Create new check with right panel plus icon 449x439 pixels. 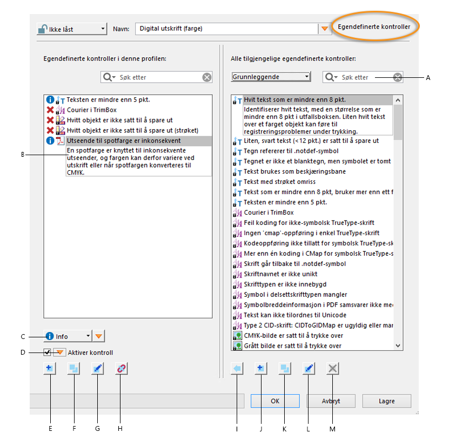(x=260, y=368)
